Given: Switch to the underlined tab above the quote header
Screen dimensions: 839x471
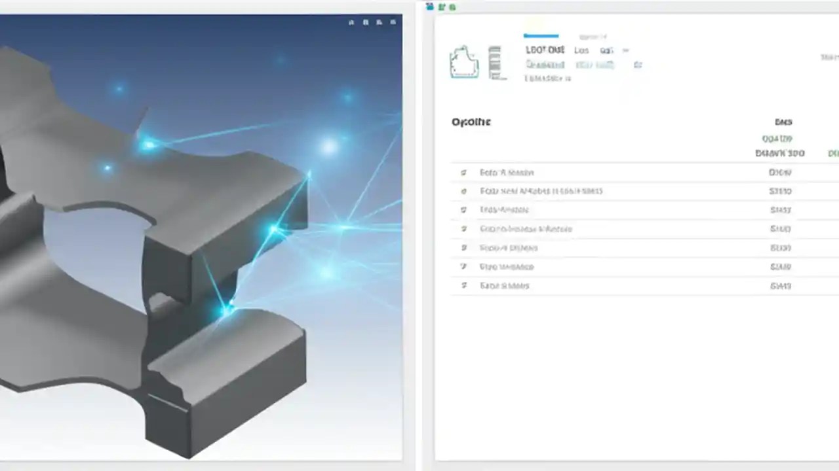Looking at the screenshot, I should tap(545, 50).
